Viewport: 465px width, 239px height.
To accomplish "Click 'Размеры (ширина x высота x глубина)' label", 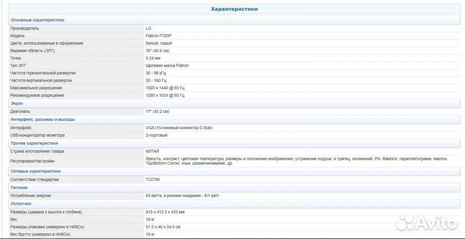I will pyautogui.click(x=46, y=213).
